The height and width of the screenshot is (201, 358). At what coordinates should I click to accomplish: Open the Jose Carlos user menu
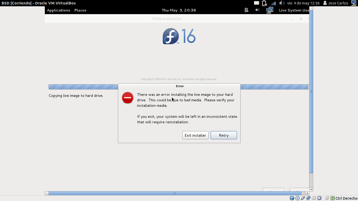336,3
